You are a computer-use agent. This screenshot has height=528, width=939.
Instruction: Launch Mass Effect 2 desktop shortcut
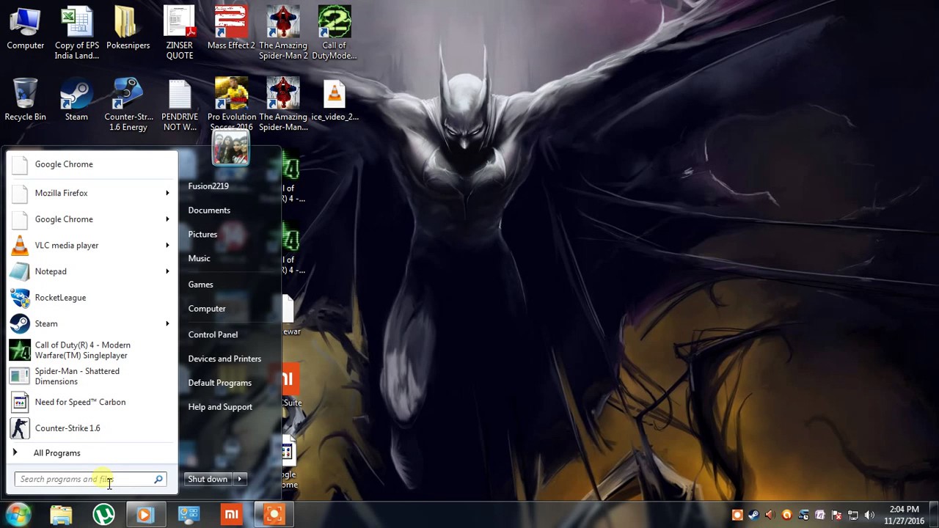pyautogui.click(x=231, y=29)
